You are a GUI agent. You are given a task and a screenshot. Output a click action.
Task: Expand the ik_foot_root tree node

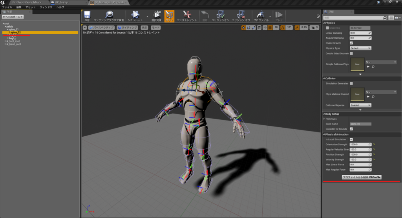5,41
